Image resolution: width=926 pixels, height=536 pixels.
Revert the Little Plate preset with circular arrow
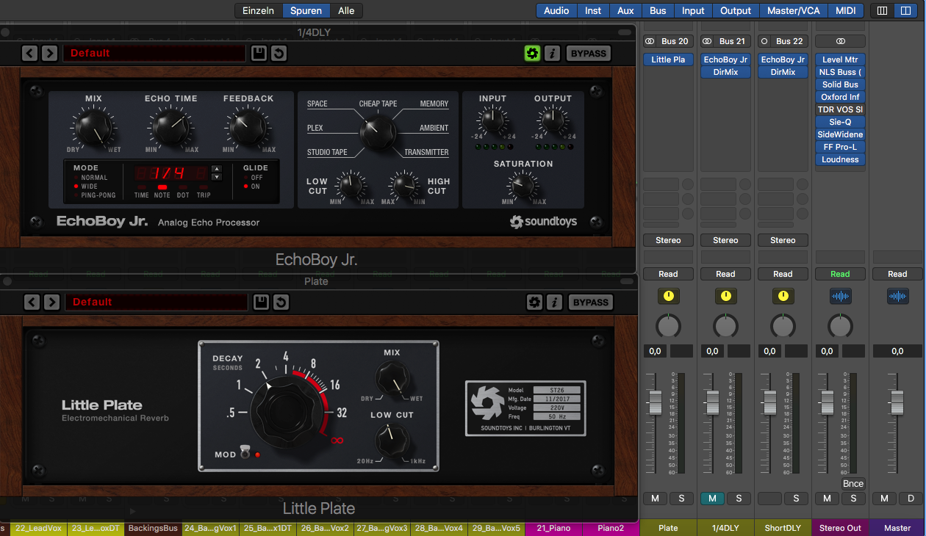pos(281,302)
